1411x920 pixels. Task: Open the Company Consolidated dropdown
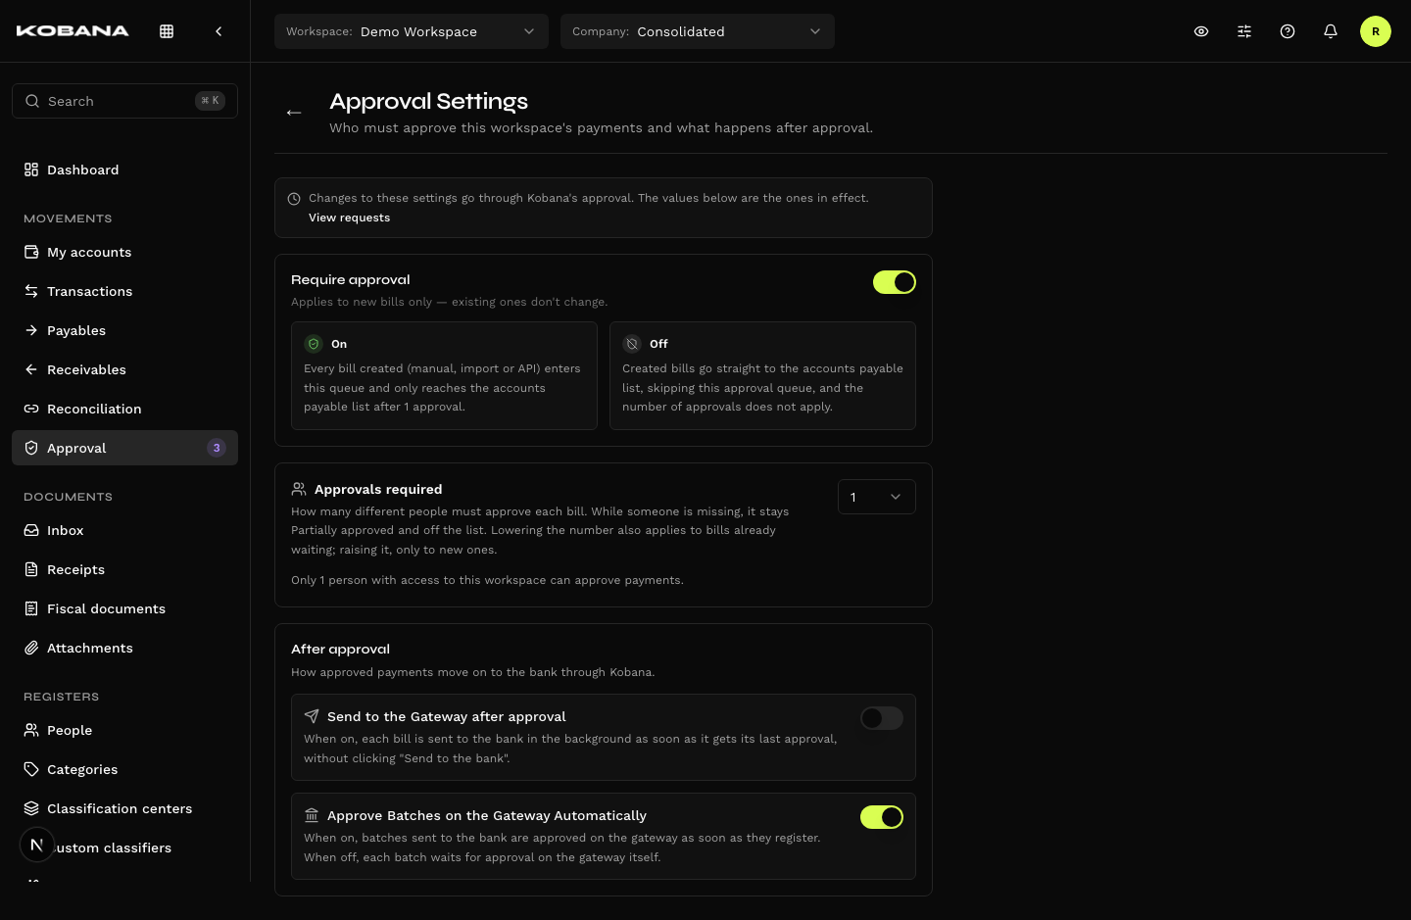pyautogui.click(x=698, y=31)
